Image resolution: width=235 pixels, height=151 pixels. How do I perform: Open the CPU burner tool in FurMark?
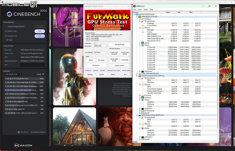coord(96,66)
